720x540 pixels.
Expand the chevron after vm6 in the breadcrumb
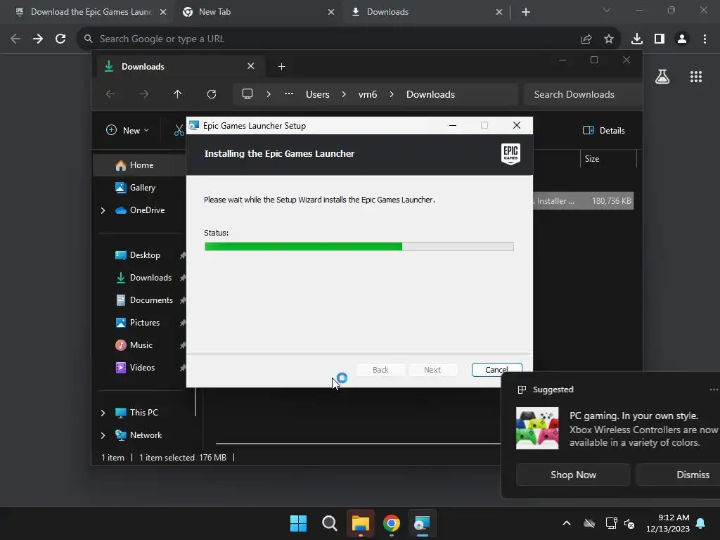click(391, 94)
